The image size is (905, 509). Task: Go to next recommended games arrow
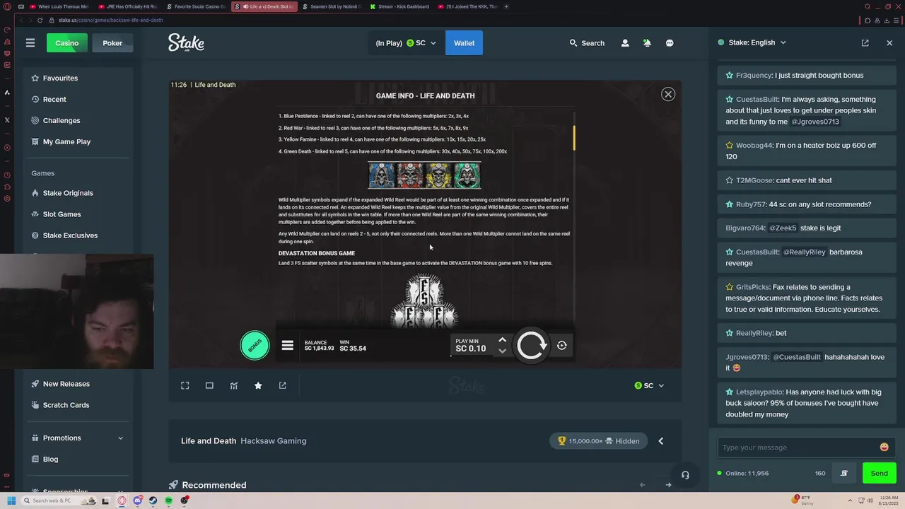coord(668,485)
